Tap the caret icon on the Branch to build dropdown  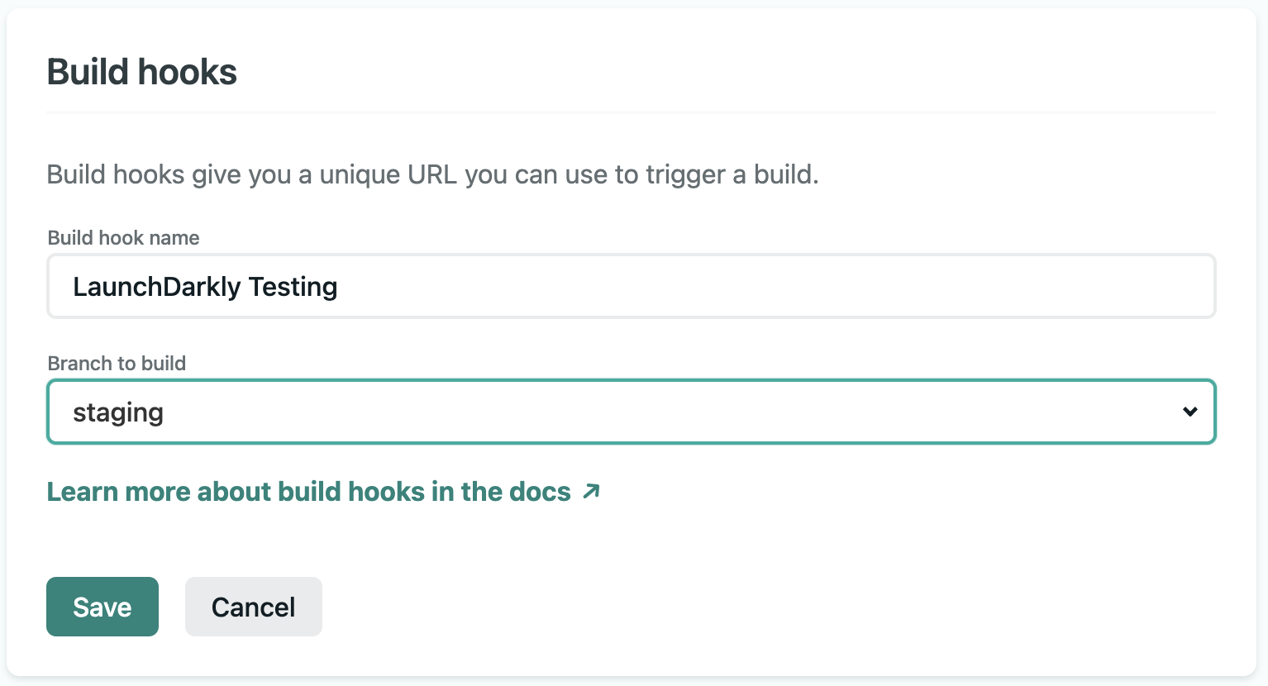coord(1189,411)
